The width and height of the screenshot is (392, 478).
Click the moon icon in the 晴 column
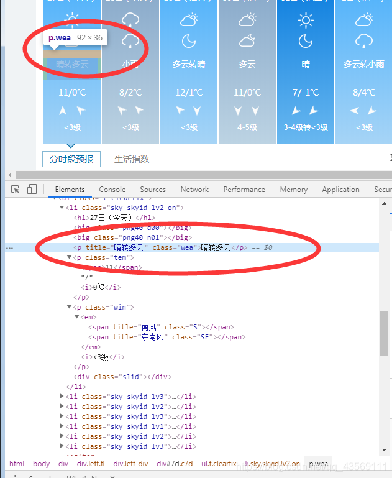pos(306,41)
